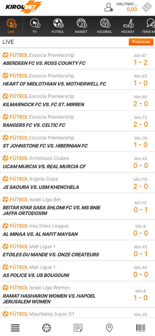155x336 pixels.
Task: Switch to the LIVE tab
Action: [x=12, y=26]
